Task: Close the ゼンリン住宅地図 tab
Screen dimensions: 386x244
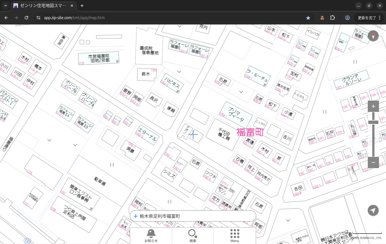Action: (x=71, y=6)
